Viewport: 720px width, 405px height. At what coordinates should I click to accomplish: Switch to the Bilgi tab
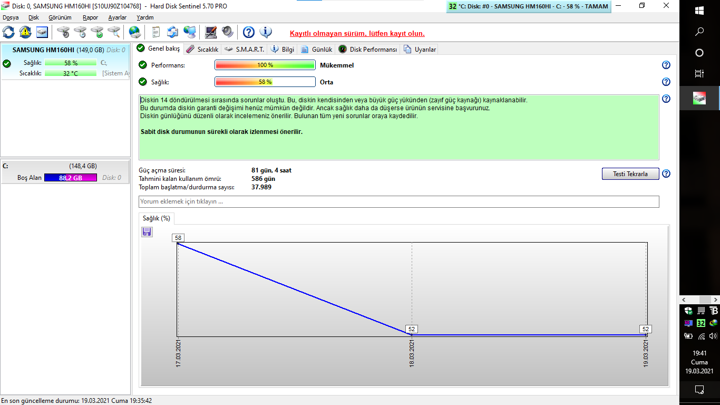(283, 49)
